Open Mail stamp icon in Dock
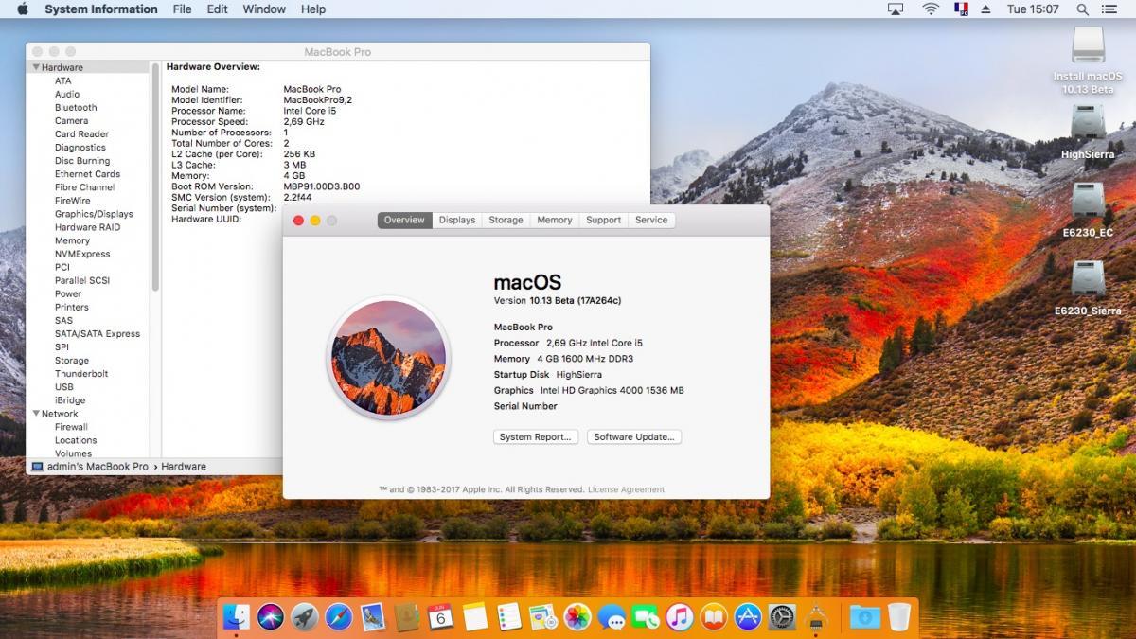The width and height of the screenshot is (1136, 639). click(373, 617)
